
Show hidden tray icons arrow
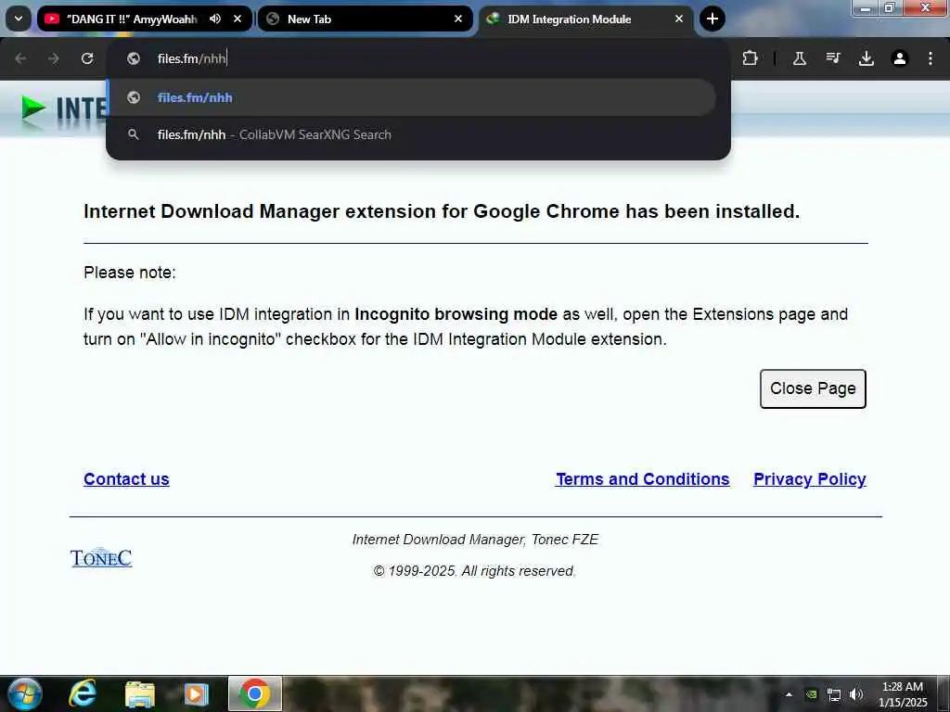(x=789, y=694)
